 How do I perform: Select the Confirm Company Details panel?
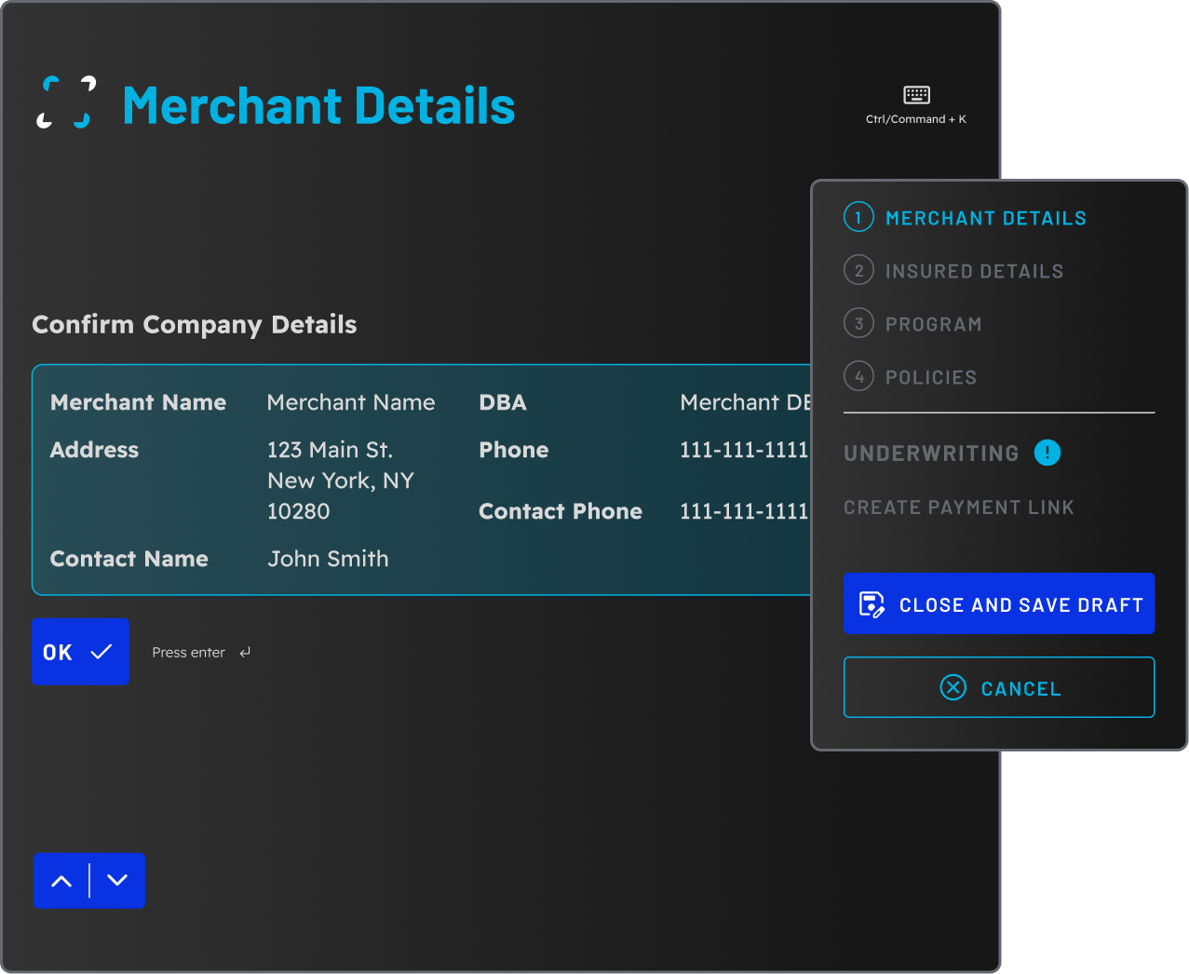421,480
